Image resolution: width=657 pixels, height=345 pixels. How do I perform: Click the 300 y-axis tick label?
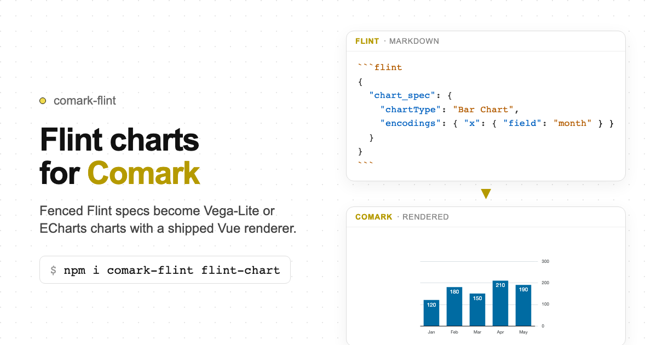(x=545, y=262)
